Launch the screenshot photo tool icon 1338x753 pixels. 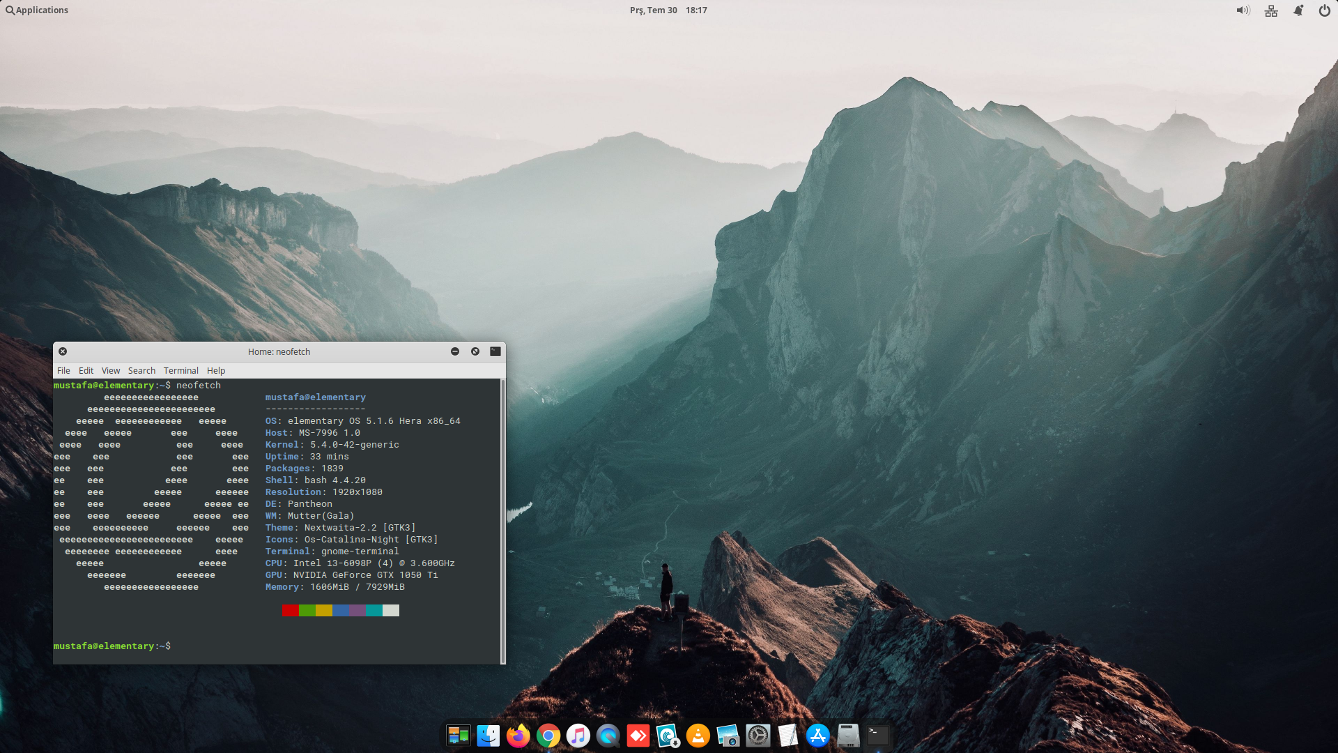coord(728,736)
